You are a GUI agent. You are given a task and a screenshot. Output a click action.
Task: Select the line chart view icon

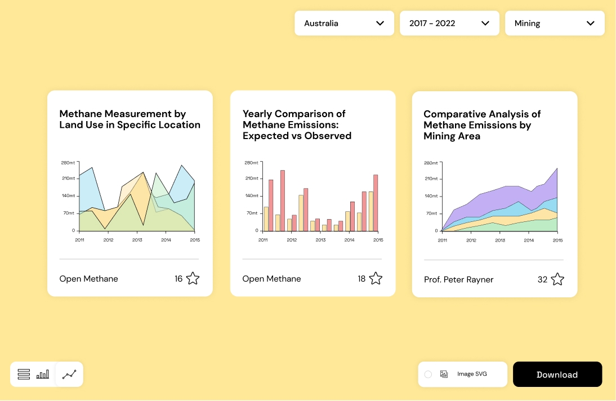click(69, 375)
